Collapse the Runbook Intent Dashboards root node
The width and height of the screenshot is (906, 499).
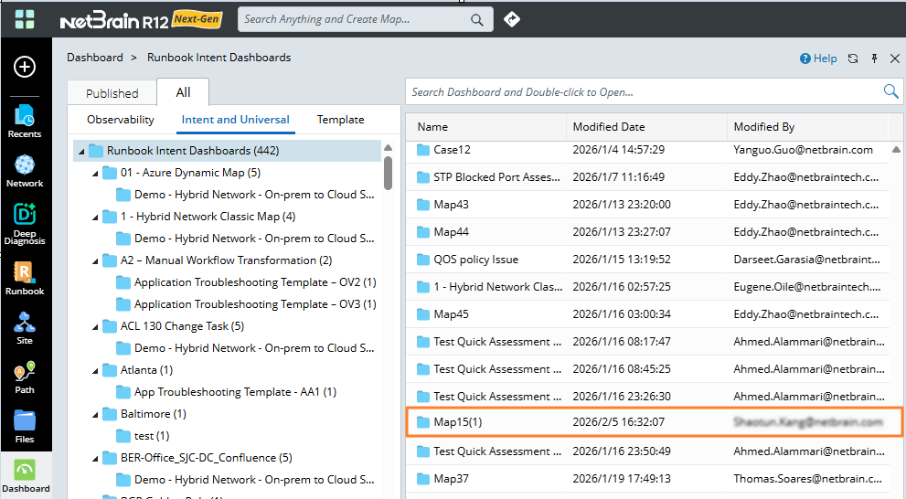(x=81, y=152)
